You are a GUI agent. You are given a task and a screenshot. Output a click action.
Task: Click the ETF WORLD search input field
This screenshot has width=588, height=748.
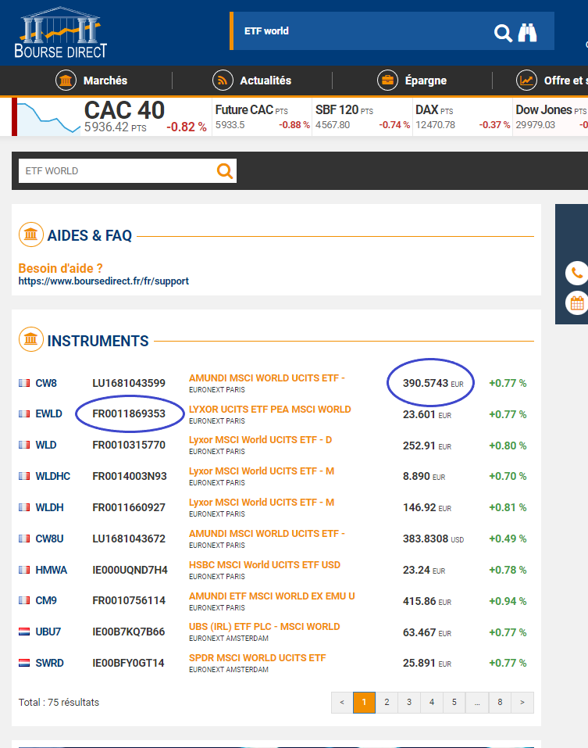117,171
